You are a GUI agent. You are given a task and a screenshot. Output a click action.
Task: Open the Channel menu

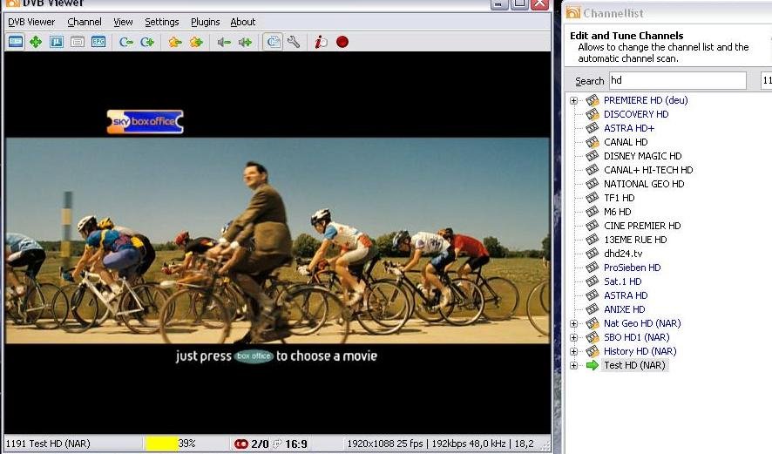click(84, 22)
